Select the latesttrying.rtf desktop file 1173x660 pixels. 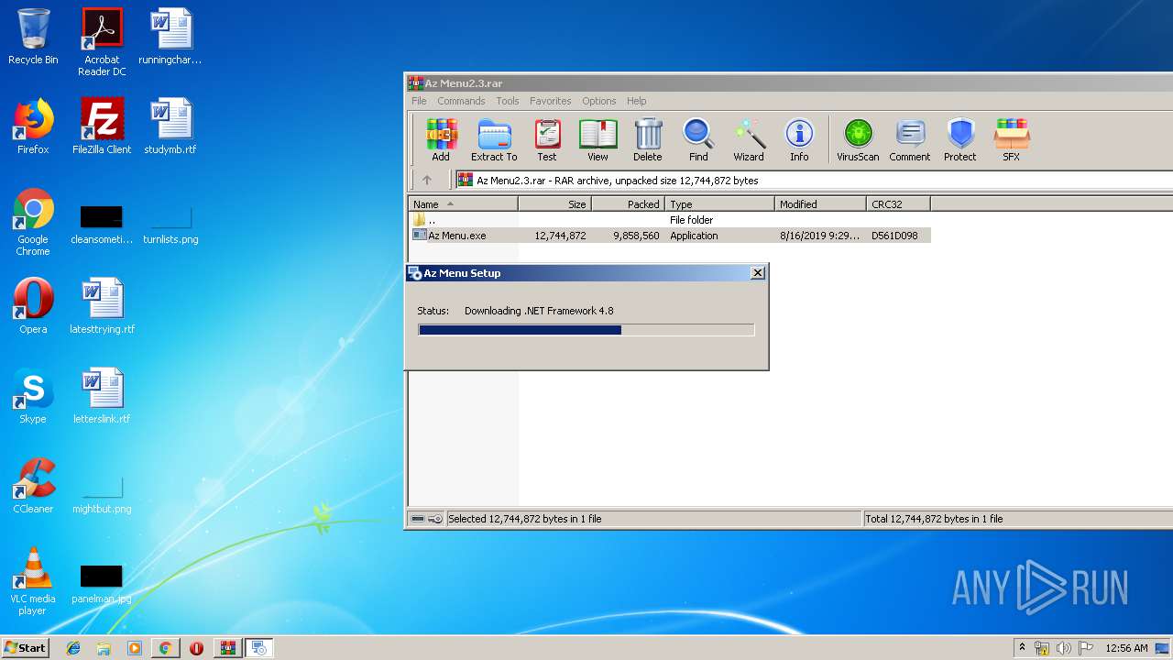(102, 306)
